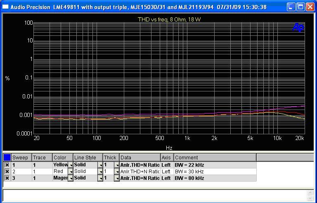Image resolution: width=317 pixels, height=203 pixels.
Task: Open the Yellow color dropdown for sweep 1
Action: pyautogui.click(x=71, y=165)
